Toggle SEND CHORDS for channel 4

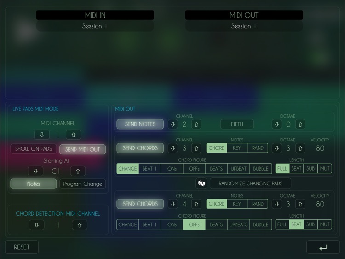(x=140, y=204)
